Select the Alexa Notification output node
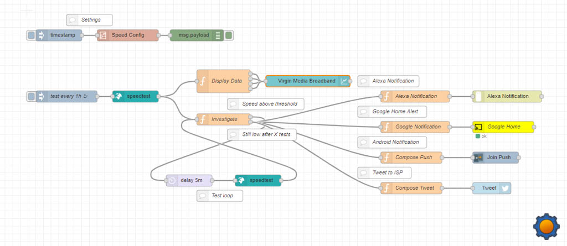This screenshot has width=567, height=246. 507,96
